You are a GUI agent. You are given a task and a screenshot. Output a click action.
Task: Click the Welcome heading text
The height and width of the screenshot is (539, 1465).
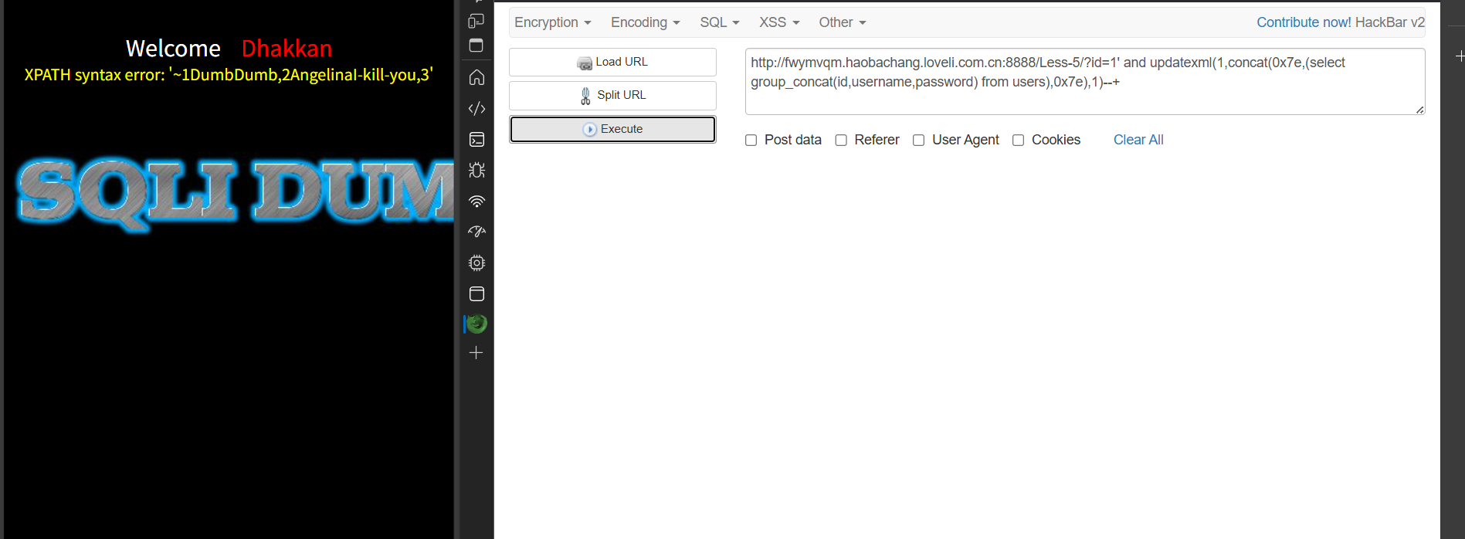(x=173, y=49)
